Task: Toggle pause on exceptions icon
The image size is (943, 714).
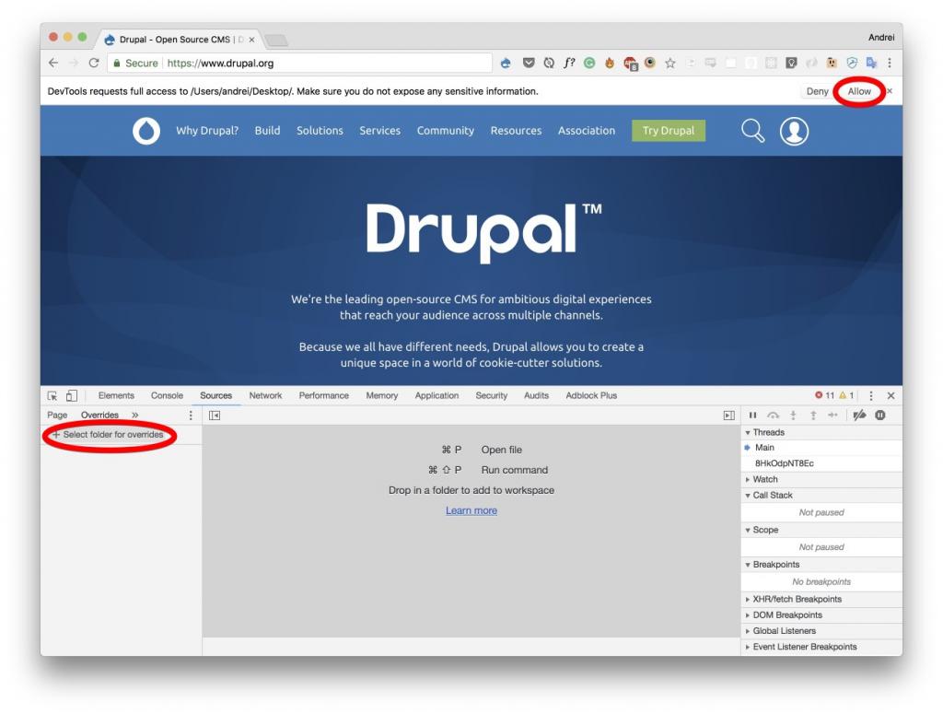Action: [879, 416]
